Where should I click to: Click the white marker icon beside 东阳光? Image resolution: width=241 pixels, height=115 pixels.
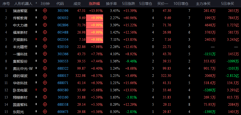point(36,111)
